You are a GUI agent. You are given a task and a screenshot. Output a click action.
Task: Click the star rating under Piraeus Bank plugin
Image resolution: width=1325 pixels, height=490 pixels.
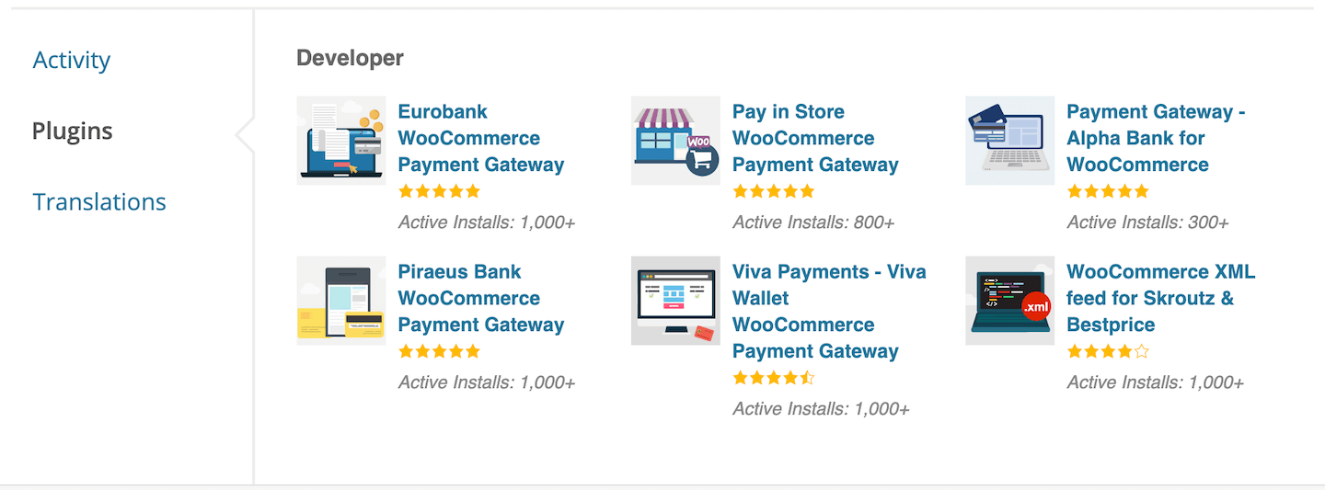pyautogui.click(x=440, y=352)
